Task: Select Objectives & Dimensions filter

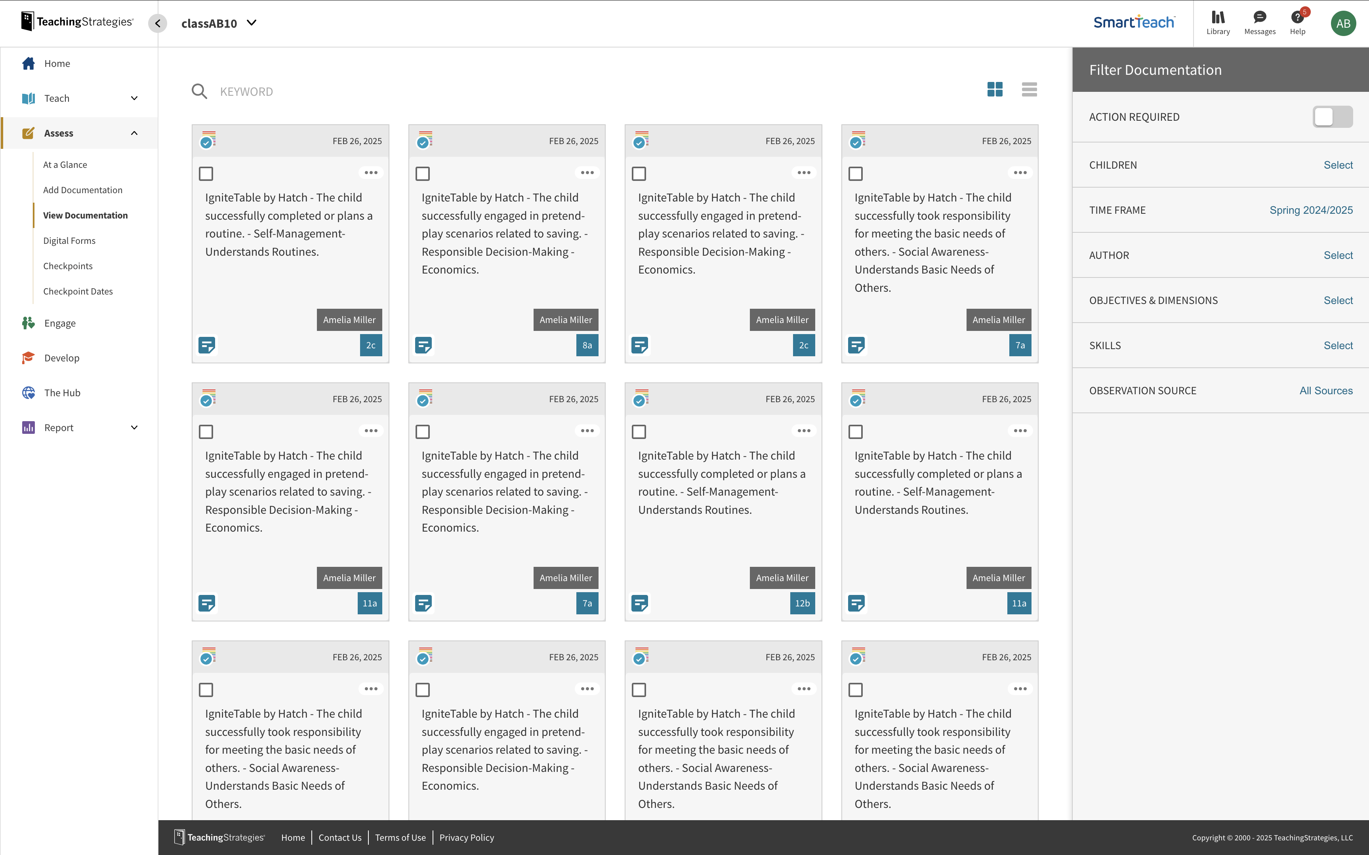Action: point(1337,300)
